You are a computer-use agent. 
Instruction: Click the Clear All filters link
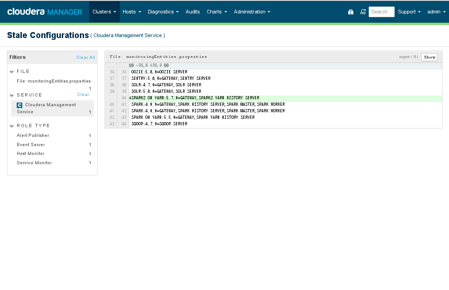[x=85, y=57]
